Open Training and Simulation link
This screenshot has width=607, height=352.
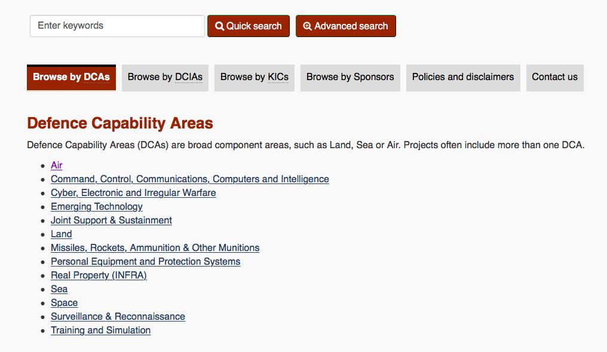point(100,330)
